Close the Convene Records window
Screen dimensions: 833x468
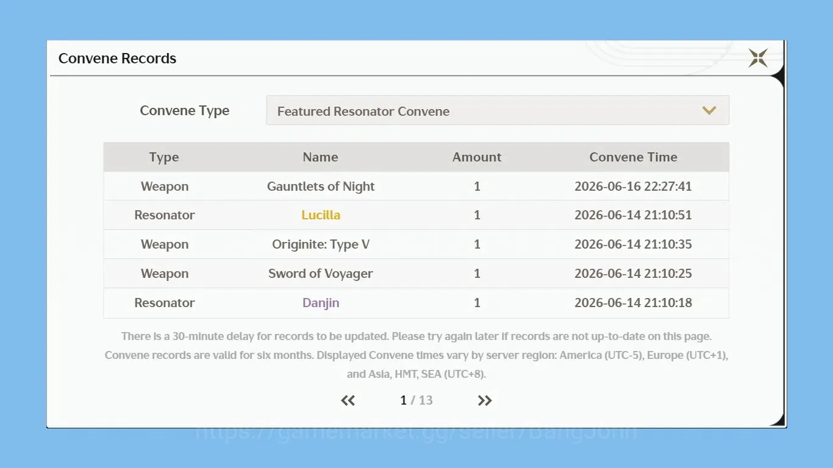click(x=758, y=58)
